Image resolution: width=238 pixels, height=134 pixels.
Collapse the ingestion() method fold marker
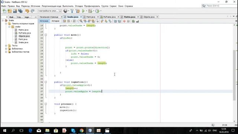46,82
